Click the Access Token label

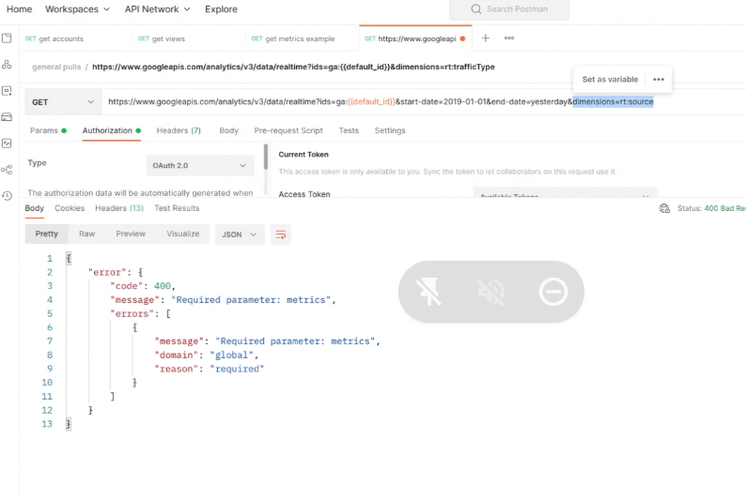click(304, 194)
